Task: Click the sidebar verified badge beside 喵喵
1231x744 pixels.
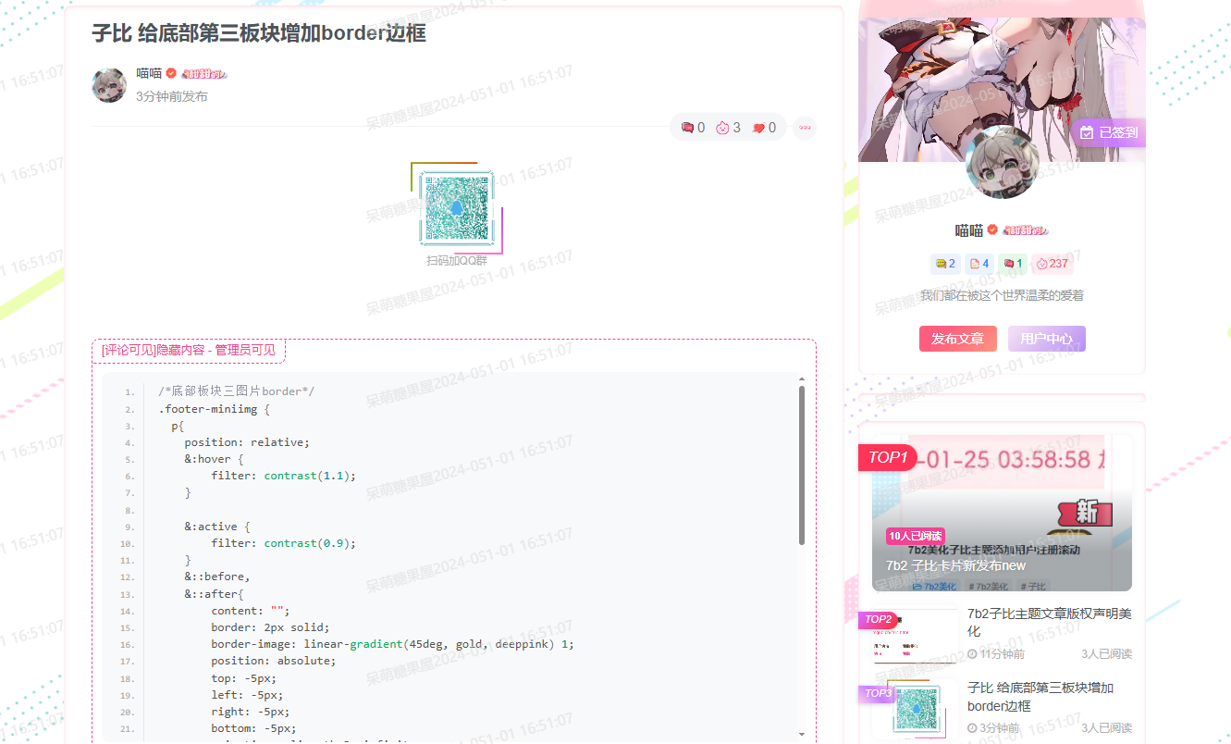Action: coord(992,230)
